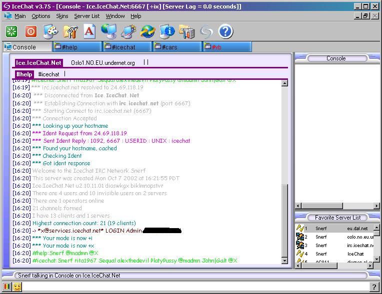Image resolution: width=382 pixels, height=294 pixels.
Task: Click the lightning icon of favorite server 4
Action: 300,254
